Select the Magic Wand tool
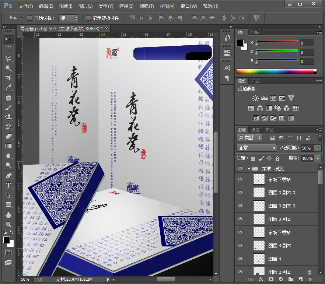Viewport: 325px width, 284px height. (8, 68)
